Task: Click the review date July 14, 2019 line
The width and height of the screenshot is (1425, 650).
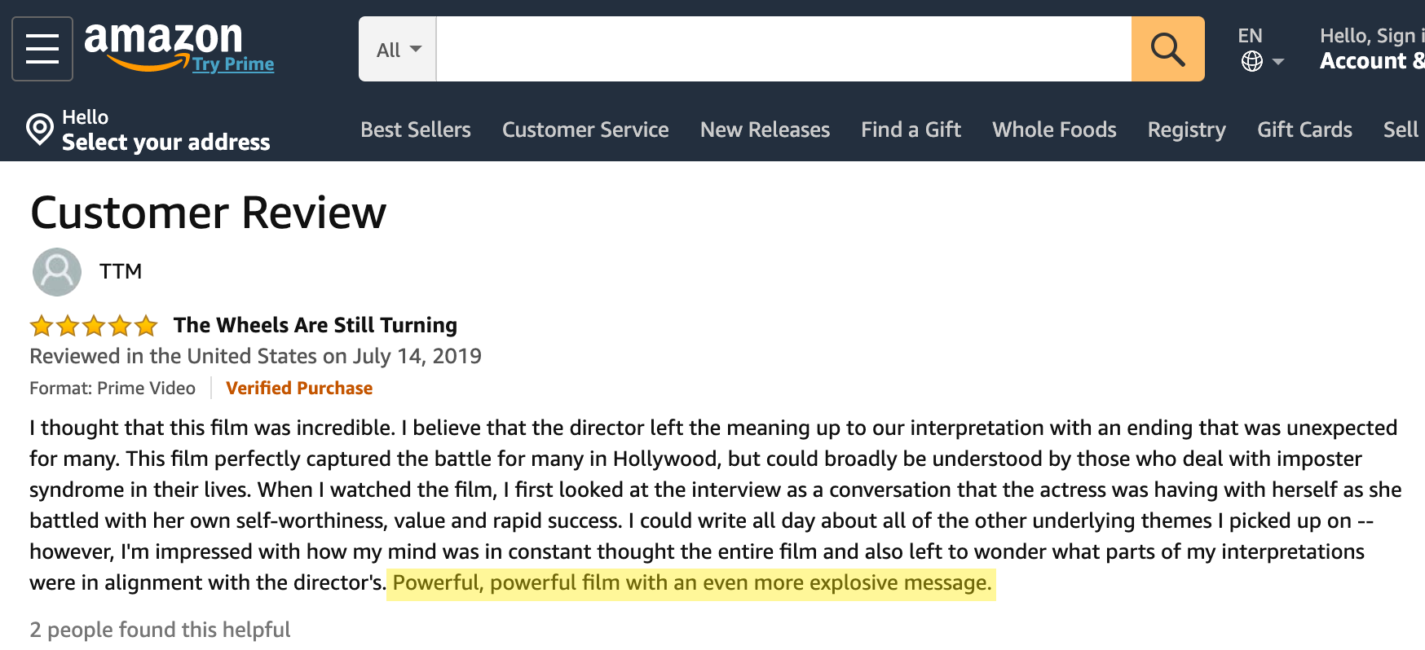Action: click(x=255, y=356)
